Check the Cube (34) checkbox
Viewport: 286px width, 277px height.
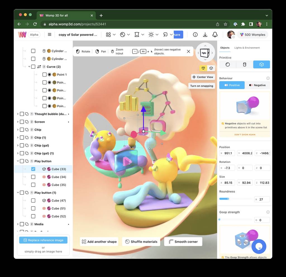tap(33, 177)
